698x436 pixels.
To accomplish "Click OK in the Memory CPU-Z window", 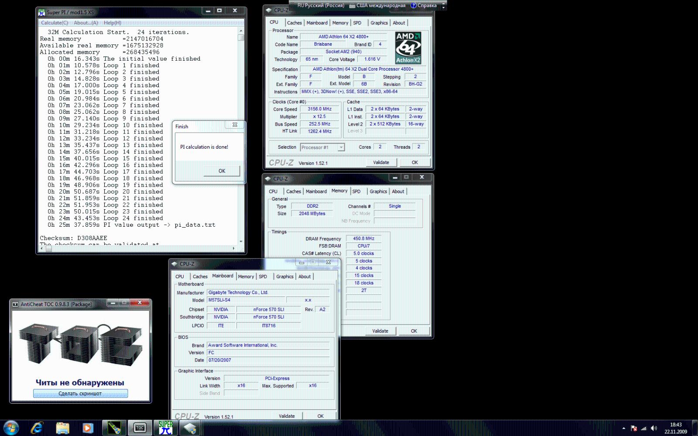I will coord(414,331).
